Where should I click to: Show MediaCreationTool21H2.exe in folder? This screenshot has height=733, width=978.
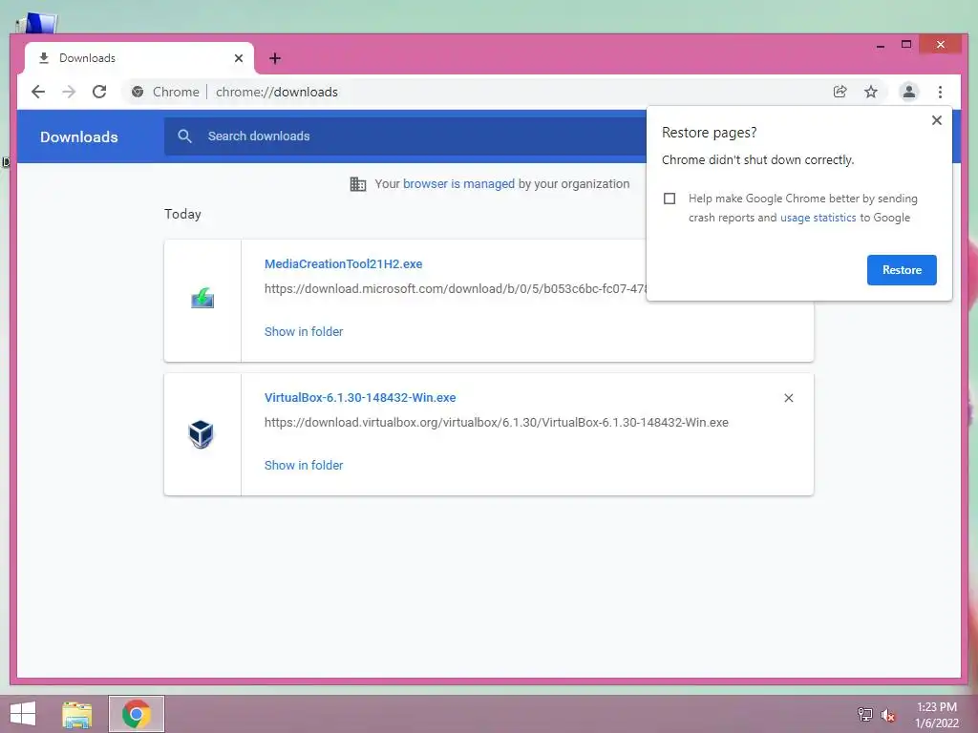[304, 331]
